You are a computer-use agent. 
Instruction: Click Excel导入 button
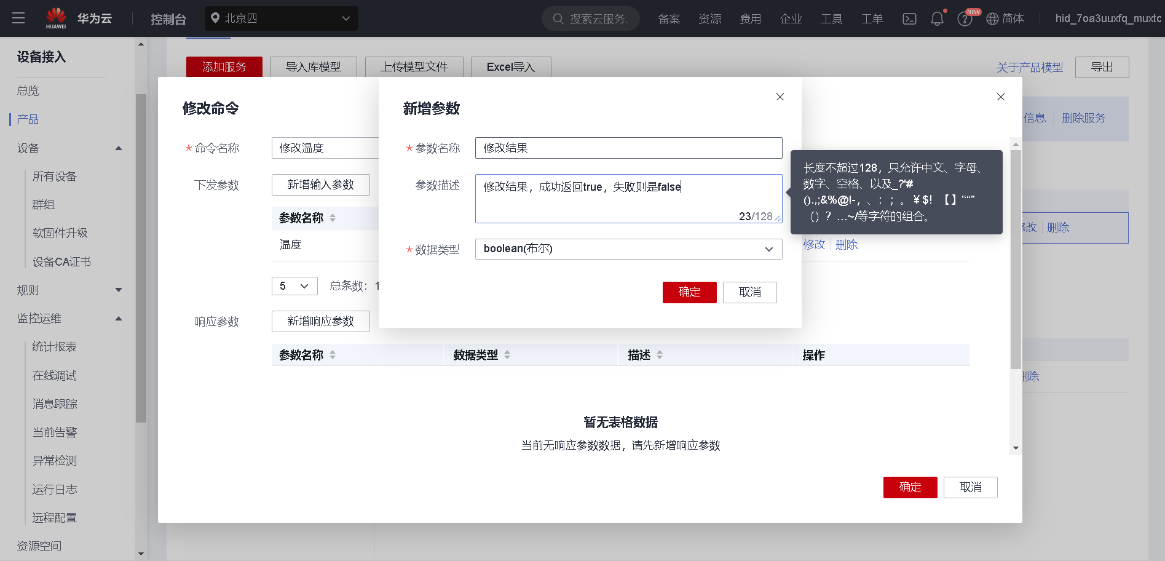(511, 67)
